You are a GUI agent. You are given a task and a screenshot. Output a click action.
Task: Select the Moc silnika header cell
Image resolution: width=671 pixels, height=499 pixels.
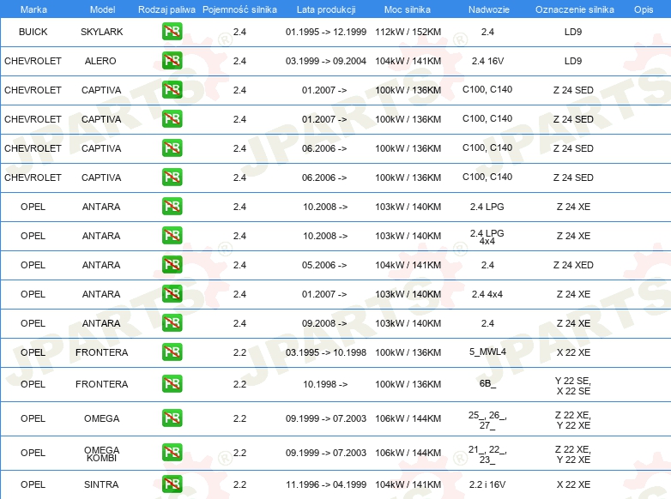pyautogui.click(x=408, y=9)
